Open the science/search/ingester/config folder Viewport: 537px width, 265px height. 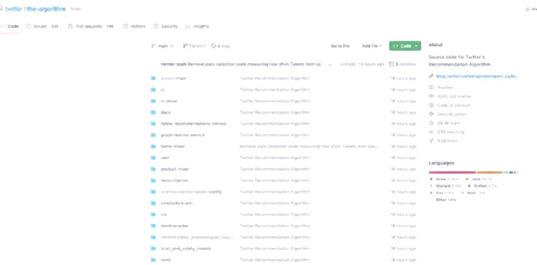pos(191,191)
